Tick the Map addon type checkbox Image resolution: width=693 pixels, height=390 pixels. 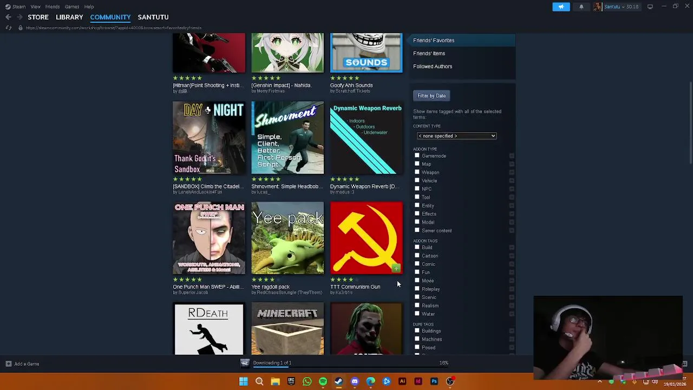417,164
